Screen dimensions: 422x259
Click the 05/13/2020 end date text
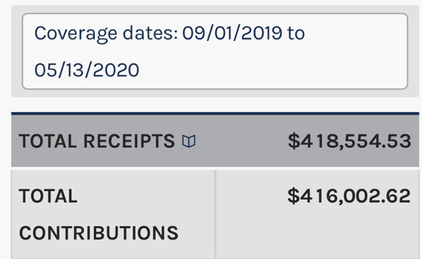(86, 70)
